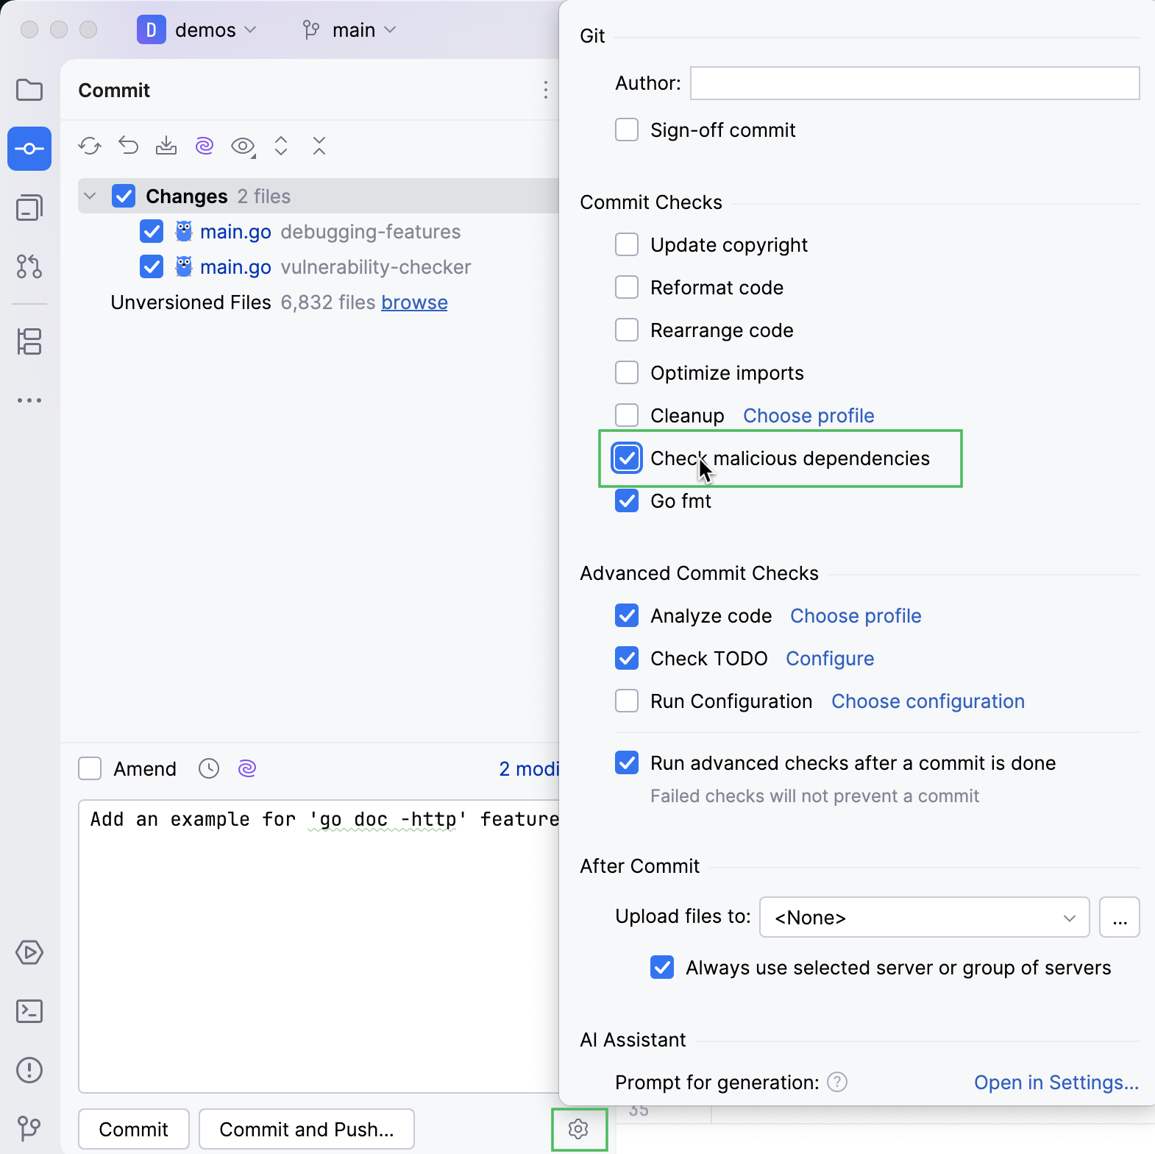
Task: Open the Project folder tool window
Action: coord(29,91)
